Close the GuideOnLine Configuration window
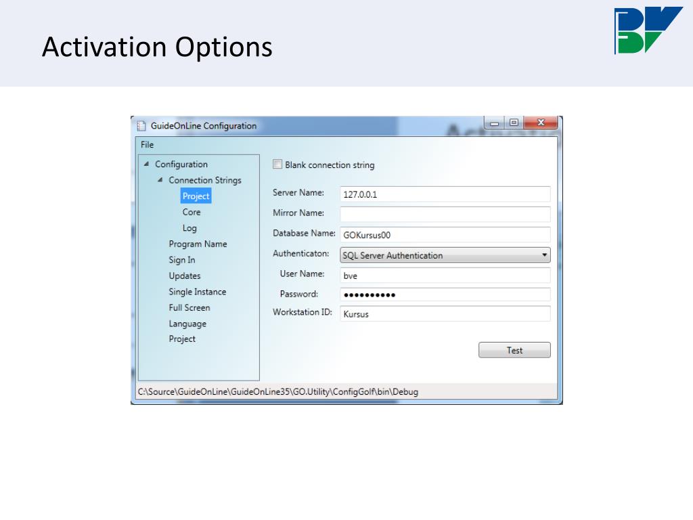Viewport: 693px width, 520px height. pos(541,123)
